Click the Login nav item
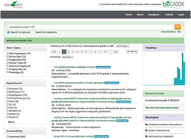 181,15
